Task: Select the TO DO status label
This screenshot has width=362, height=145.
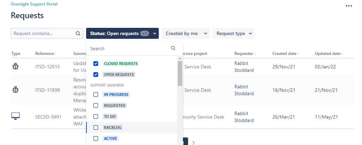Action: point(110,116)
